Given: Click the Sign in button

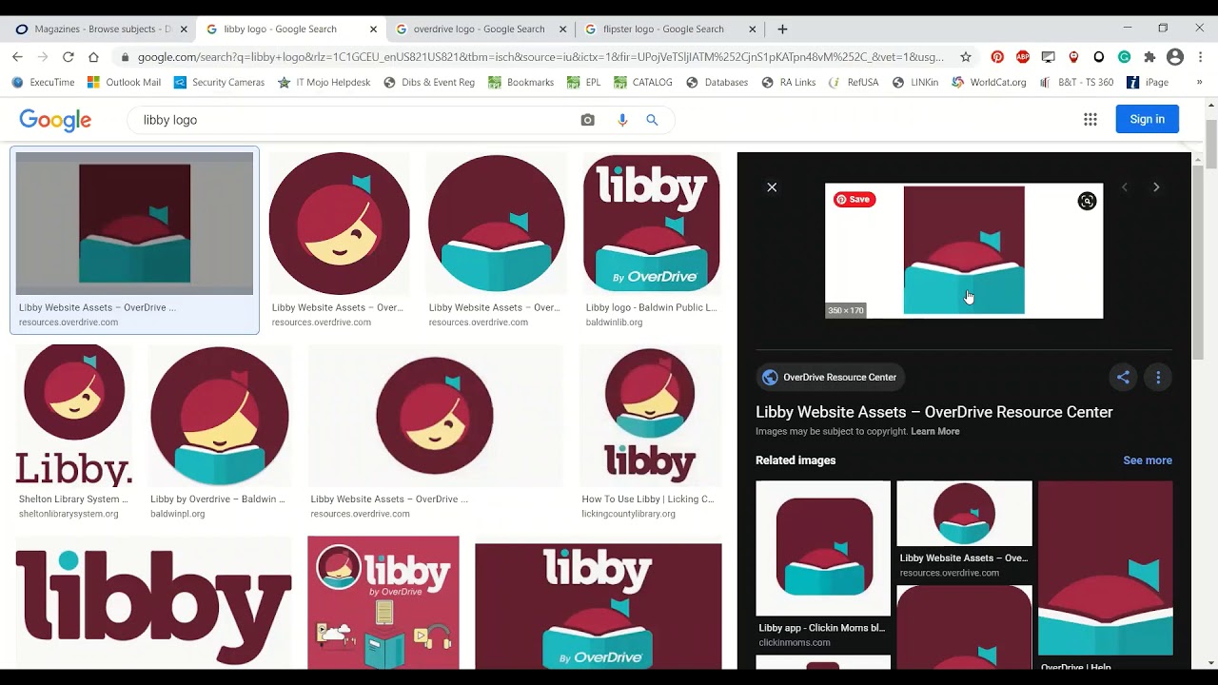Looking at the screenshot, I should [x=1147, y=119].
